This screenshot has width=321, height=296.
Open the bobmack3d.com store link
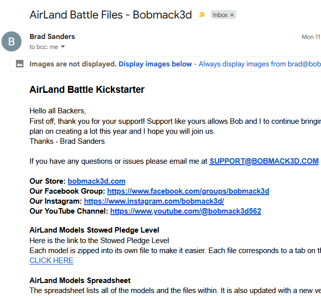point(96,181)
